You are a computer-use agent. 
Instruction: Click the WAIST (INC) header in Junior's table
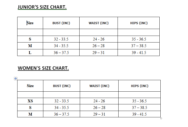(99, 23)
